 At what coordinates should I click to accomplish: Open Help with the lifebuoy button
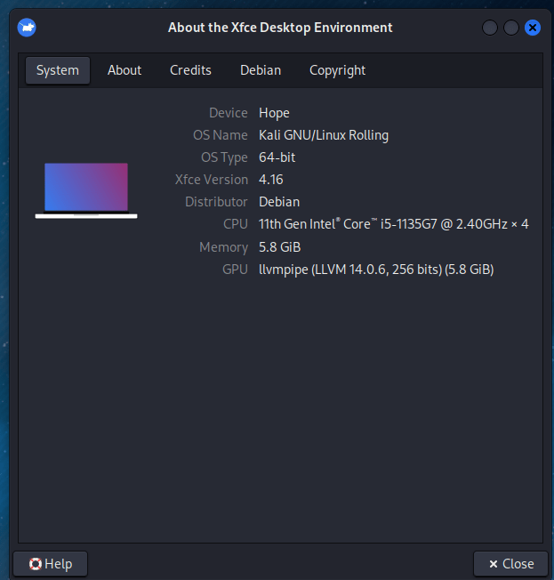click(x=51, y=564)
